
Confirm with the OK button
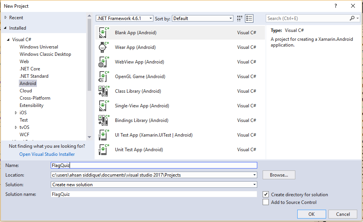point(311,214)
